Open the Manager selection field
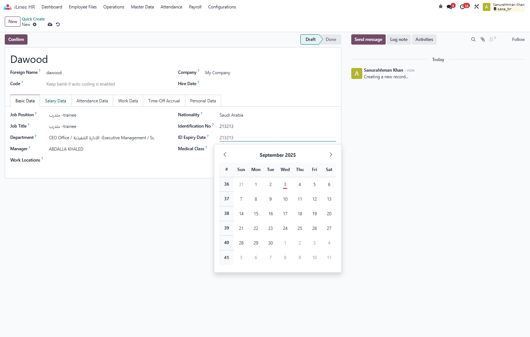The height and width of the screenshot is (337, 530). [101, 149]
